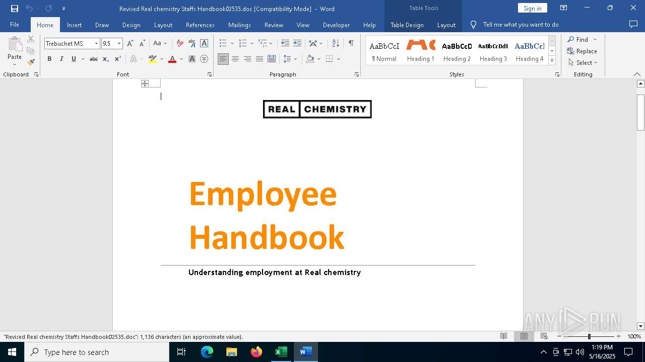Apply the red font color

tap(172, 59)
